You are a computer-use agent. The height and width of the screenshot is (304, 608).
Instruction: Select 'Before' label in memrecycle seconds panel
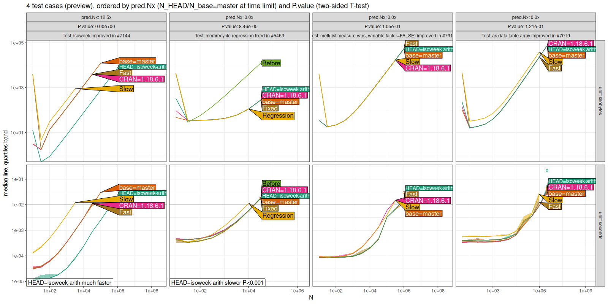tap(271, 184)
